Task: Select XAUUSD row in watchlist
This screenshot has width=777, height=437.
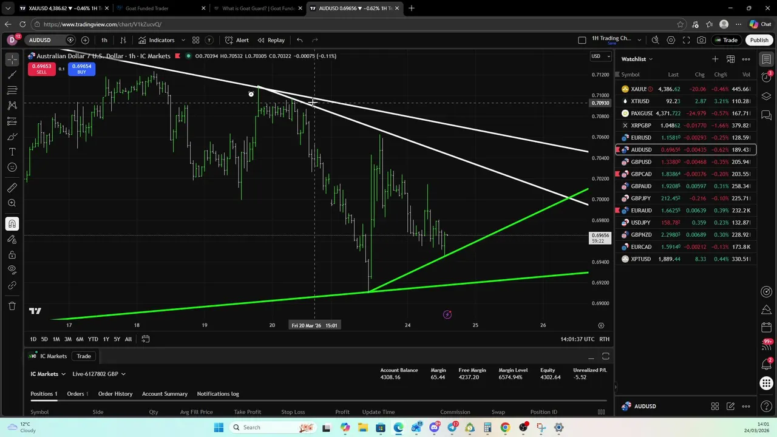Action: click(686, 89)
